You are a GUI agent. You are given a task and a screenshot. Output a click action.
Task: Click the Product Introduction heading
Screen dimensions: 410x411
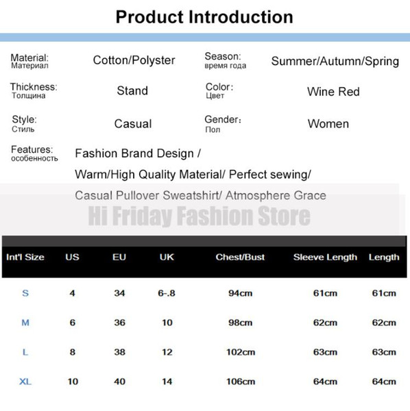[204, 17]
